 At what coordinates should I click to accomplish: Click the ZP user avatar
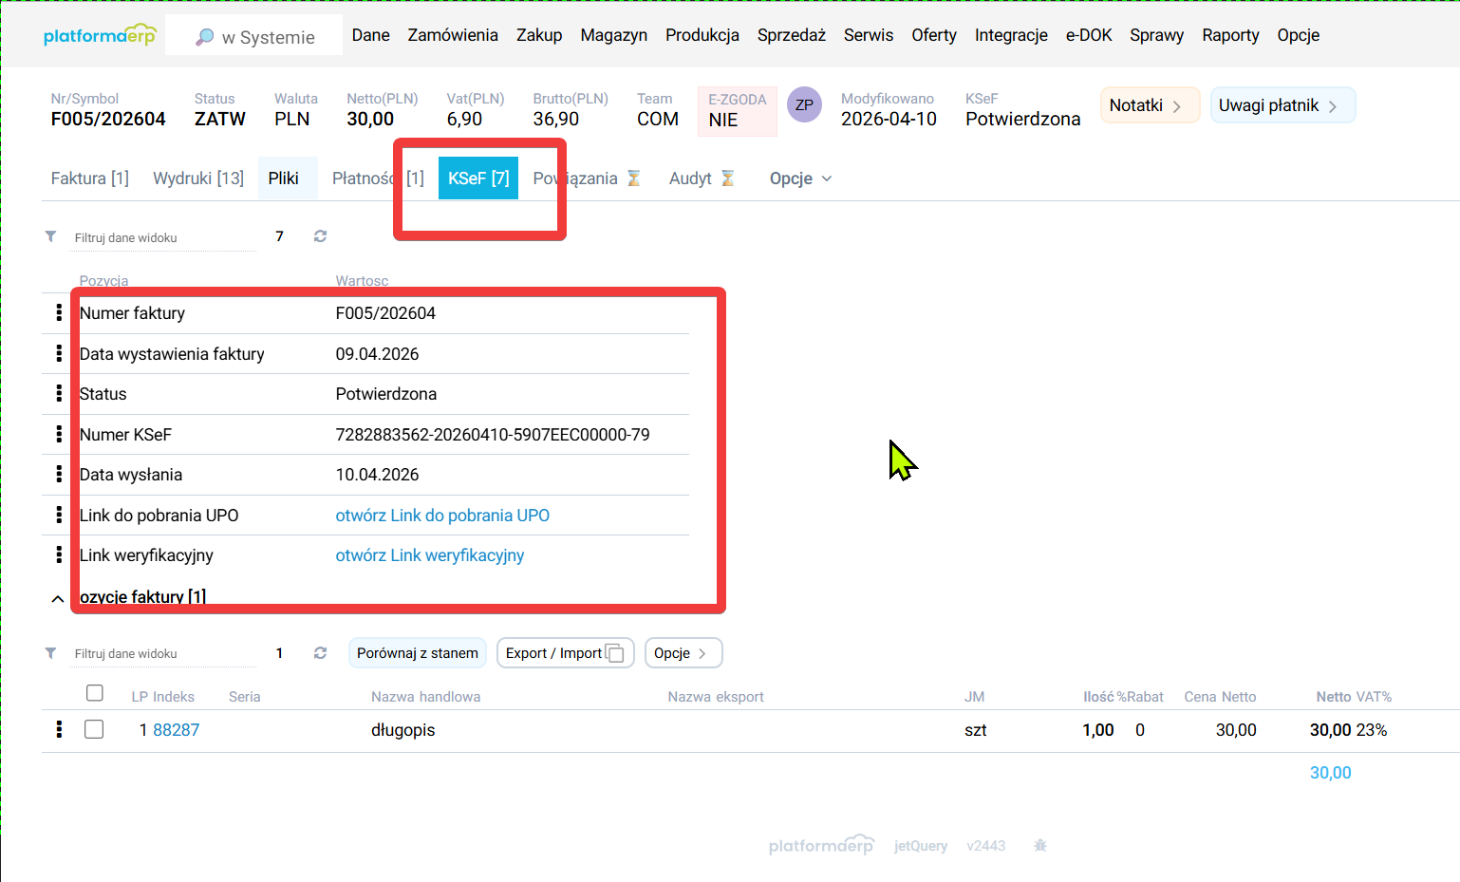click(x=804, y=104)
